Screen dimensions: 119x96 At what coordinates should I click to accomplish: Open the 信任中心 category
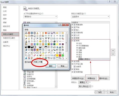click(x=7, y=46)
